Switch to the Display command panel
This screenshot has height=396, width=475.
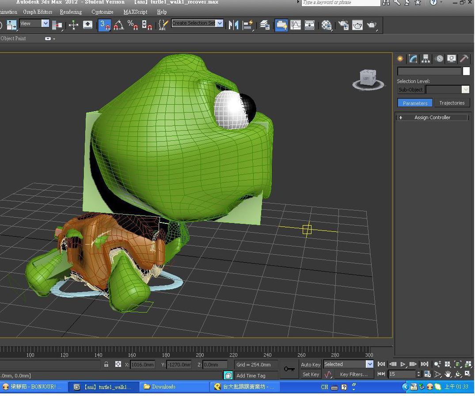click(452, 58)
